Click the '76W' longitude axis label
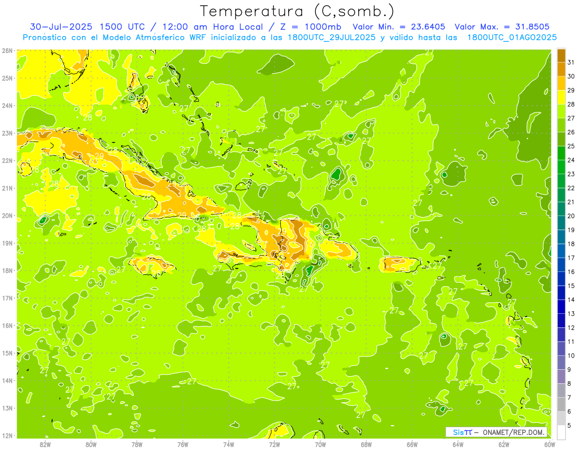Viewport: 584px width, 451px height. 183,445
